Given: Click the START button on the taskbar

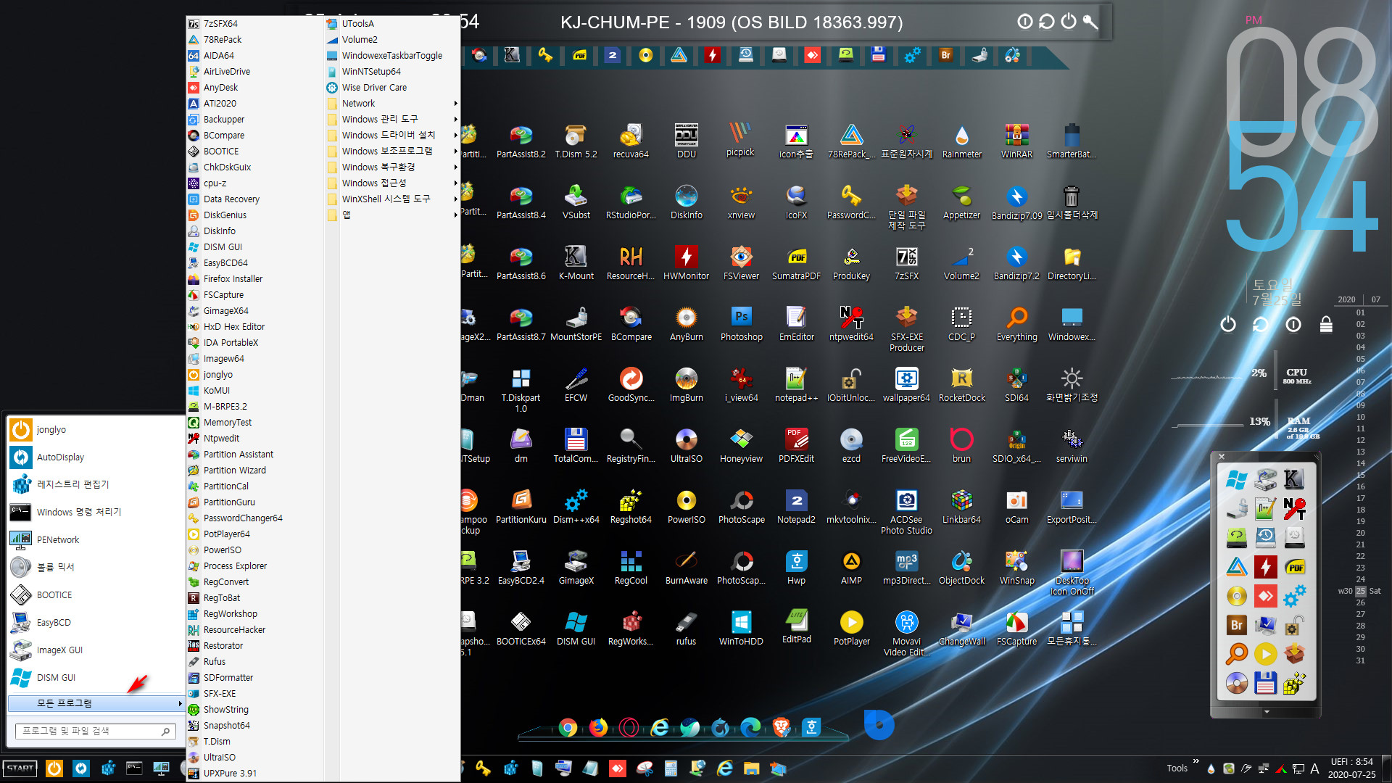Looking at the screenshot, I should pyautogui.click(x=20, y=768).
